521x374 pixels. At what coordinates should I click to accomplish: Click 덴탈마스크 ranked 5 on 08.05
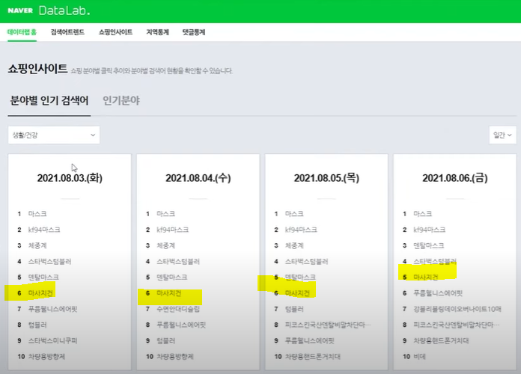[x=300, y=278]
